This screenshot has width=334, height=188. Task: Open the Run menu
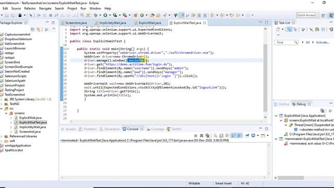tap(83, 8)
